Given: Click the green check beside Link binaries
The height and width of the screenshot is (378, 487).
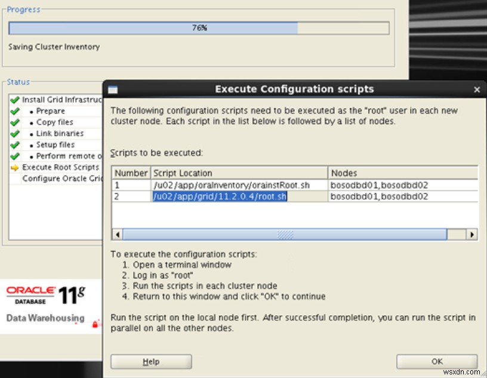Looking at the screenshot, I should tap(14, 134).
